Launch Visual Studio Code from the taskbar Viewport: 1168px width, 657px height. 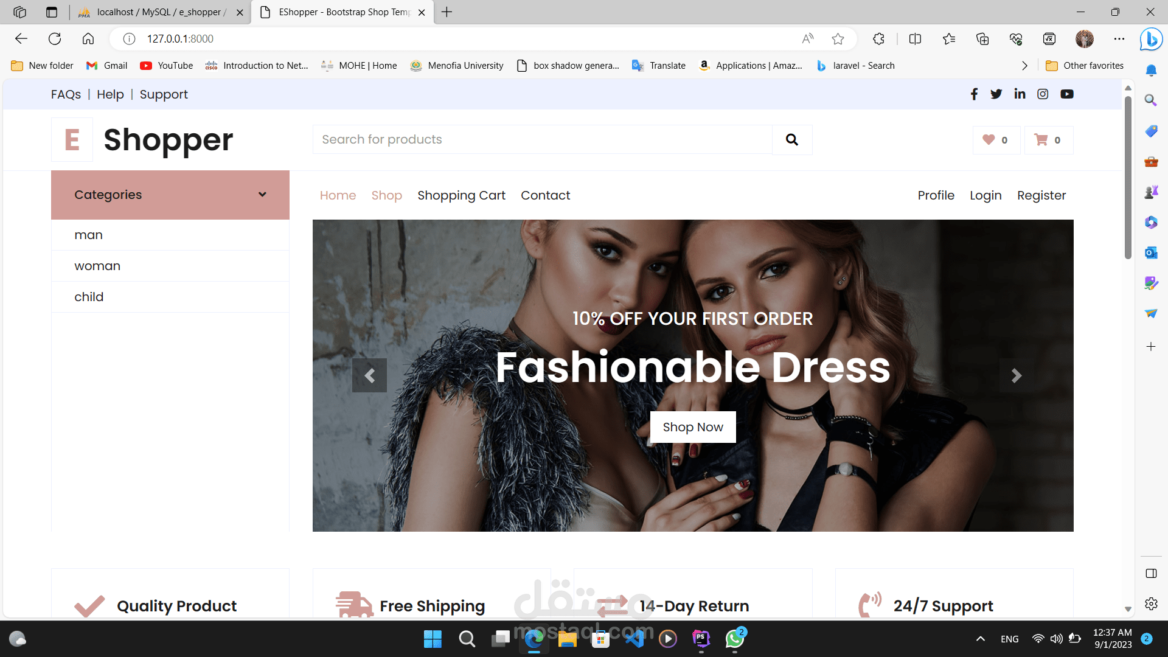point(635,639)
